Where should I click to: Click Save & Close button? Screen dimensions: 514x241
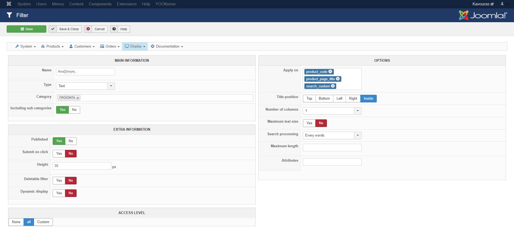(65, 29)
